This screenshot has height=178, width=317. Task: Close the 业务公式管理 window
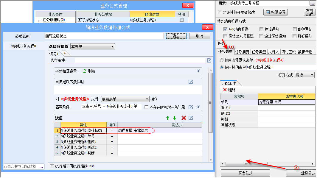click(188, 5)
